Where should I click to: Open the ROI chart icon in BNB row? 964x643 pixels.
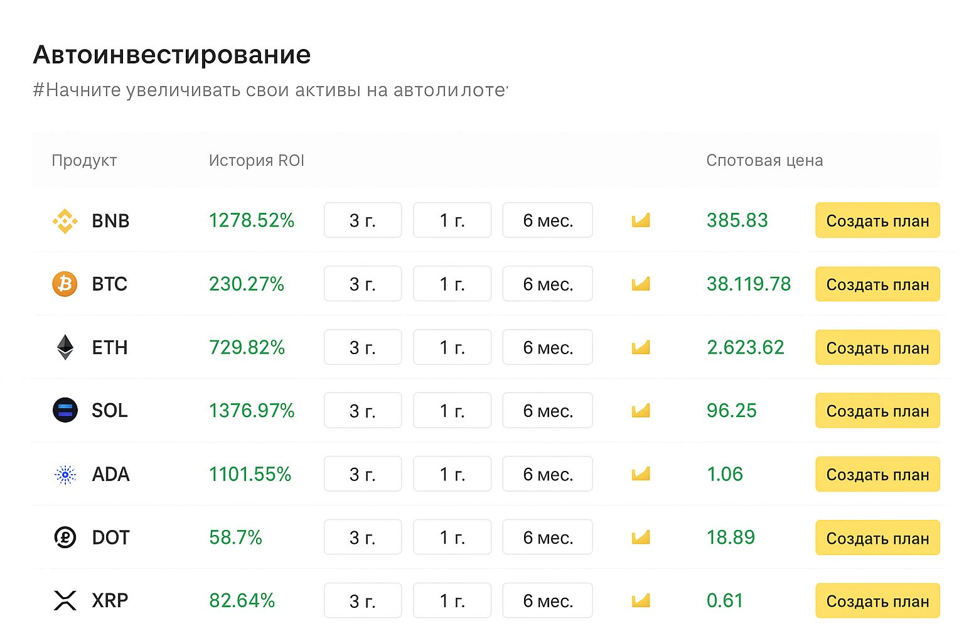coord(640,220)
